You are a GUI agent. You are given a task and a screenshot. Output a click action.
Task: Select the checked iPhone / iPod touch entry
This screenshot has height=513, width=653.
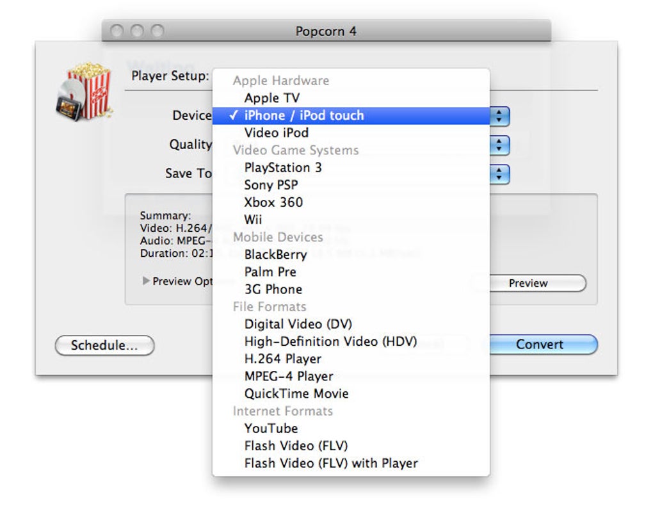click(x=351, y=115)
